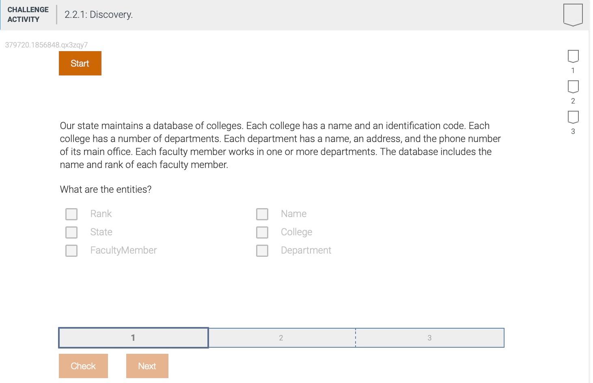The image size is (593, 383).
Task: Check the College entity checkbox
Action: pyautogui.click(x=262, y=232)
